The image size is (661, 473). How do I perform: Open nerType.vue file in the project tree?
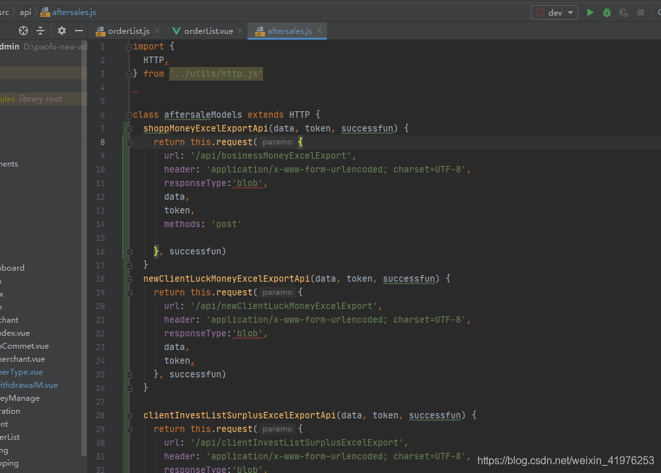21,372
